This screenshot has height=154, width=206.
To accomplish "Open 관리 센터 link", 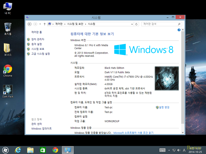I will [36, 124].
